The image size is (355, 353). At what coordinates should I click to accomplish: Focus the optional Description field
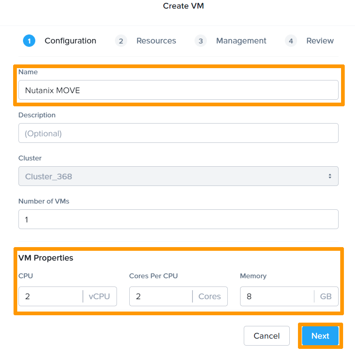[x=178, y=133]
